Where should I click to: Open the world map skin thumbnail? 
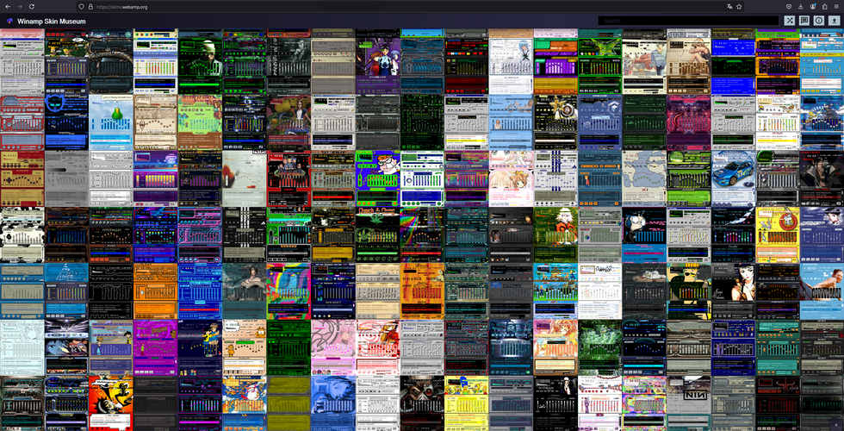point(644,179)
